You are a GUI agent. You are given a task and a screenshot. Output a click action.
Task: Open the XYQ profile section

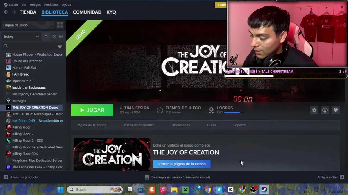pyautogui.click(x=111, y=12)
